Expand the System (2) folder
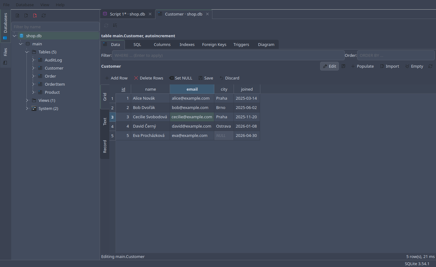The image size is (436, 267). 27,108
